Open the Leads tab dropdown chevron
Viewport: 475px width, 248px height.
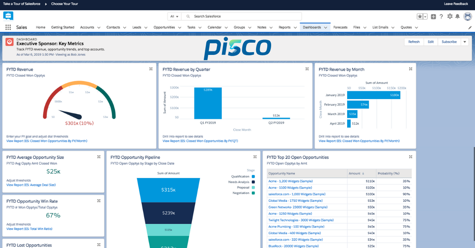(x=146, y=28)
